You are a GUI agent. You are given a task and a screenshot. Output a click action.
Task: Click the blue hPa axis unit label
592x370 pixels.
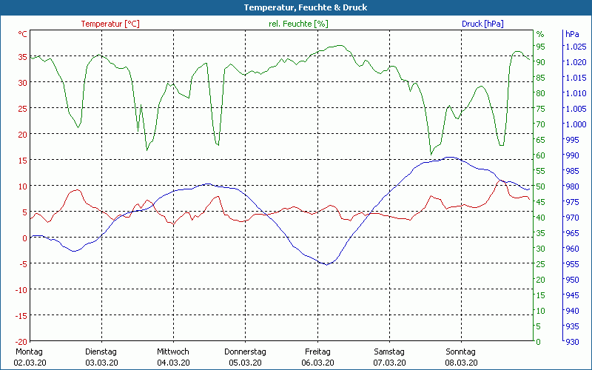click(x=572, y=34)
